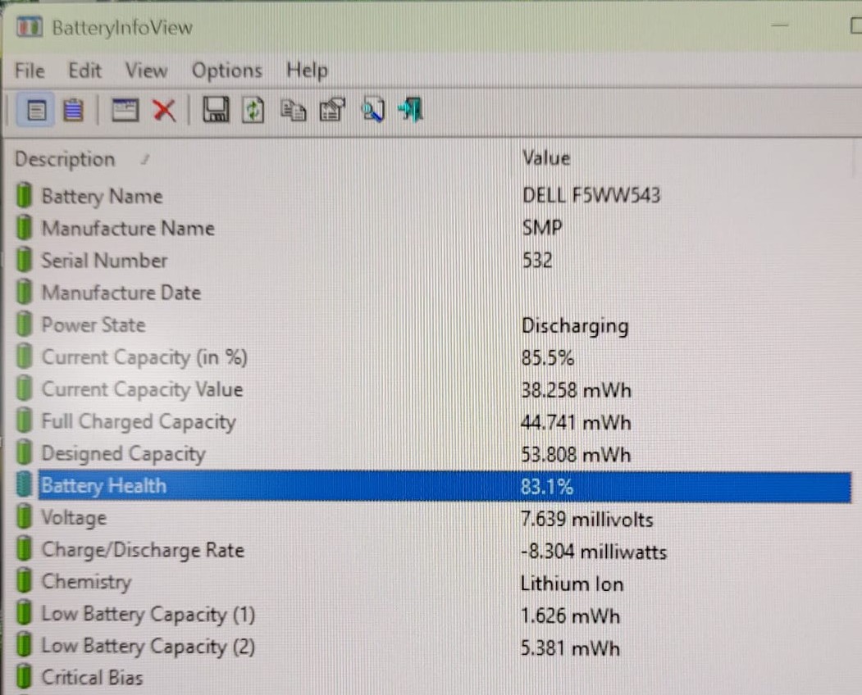This screenshot has height=695, width=862.
Task: Click the battery icon beside Battery Name
Action: [x=24, y=195]
